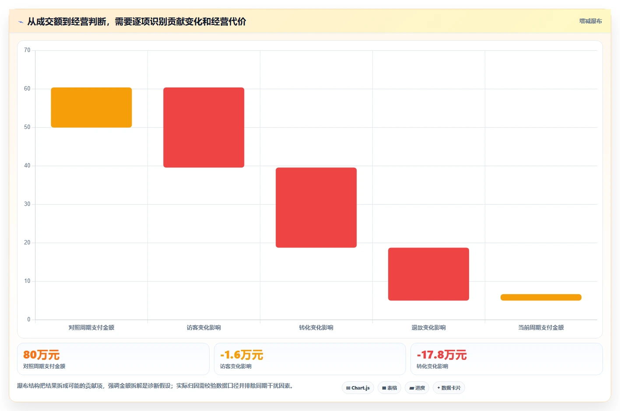Image resolution: width=620 pixels, height=411 pixels.
Task: Click the 增减瀑布 tag in the header
Action: [590, 21]
